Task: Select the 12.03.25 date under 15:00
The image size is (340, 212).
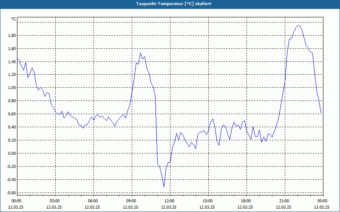Action: pos(207,207)
